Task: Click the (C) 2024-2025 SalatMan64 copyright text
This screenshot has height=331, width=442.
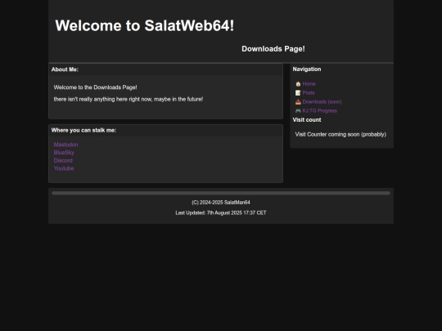Action: [x=221, y=203]
